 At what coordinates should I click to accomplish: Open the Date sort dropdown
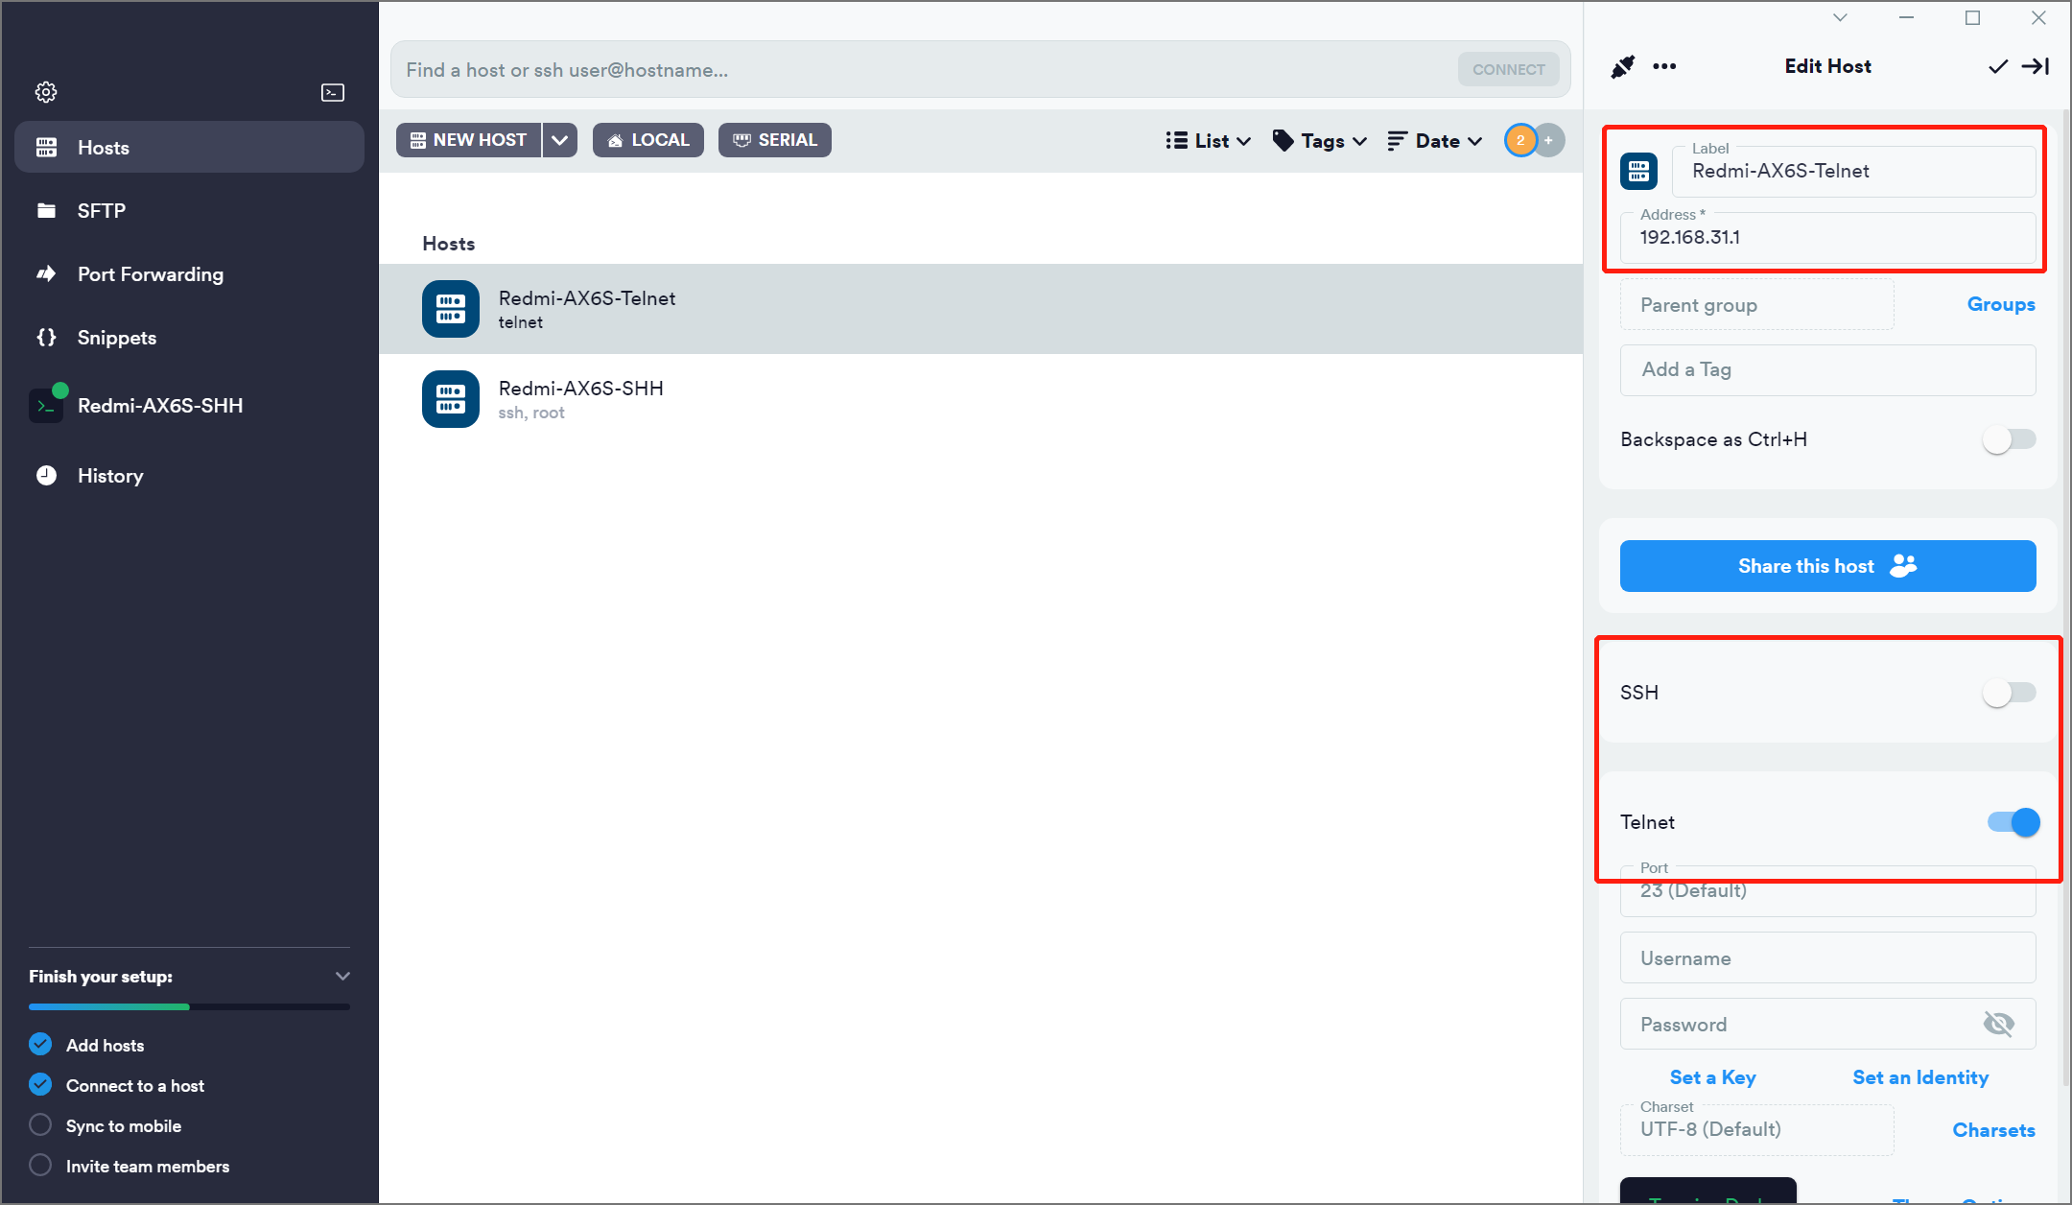pyautogui.click(x=1435, y=141)
